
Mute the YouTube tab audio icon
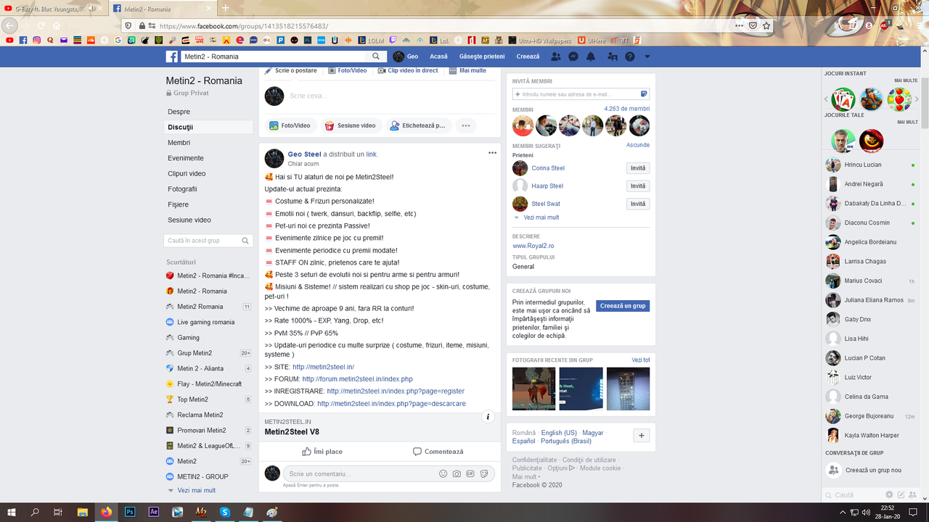tap(91, 8)
